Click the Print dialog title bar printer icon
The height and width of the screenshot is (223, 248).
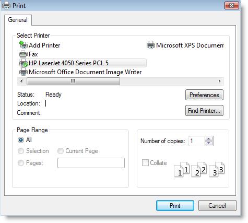coord(6,5)
